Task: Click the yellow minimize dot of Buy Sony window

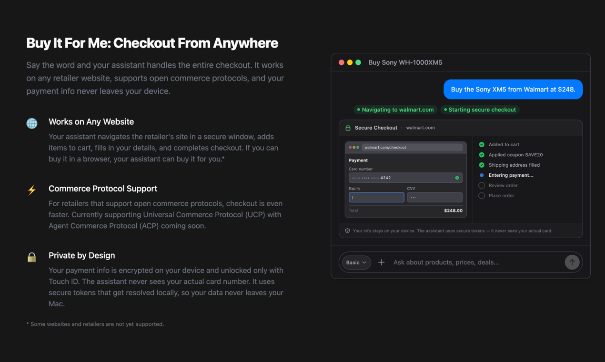Action: click(350, 62)
